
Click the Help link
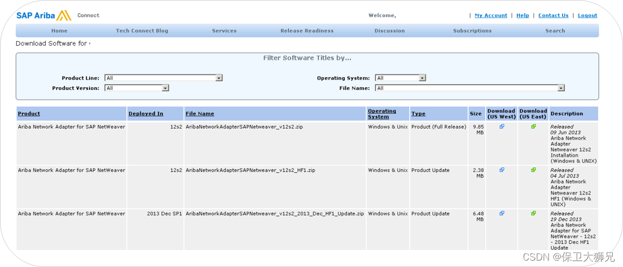523,16
